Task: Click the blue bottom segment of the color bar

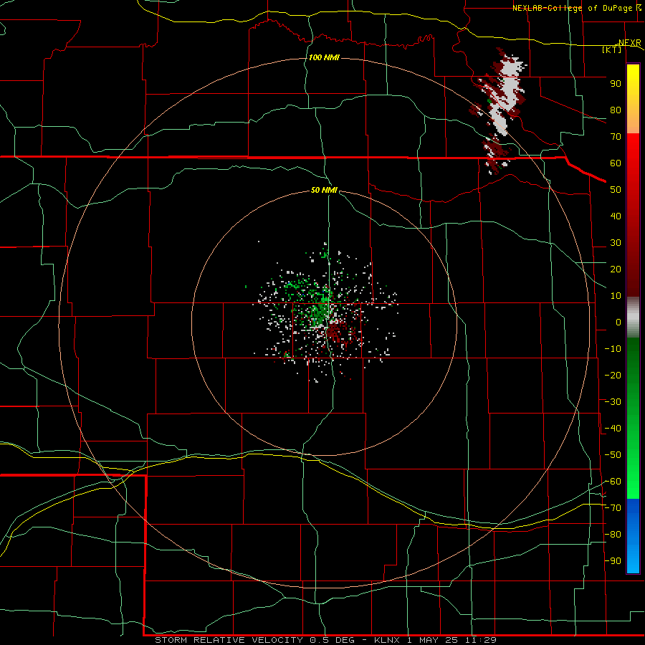Action: [633, 536]
